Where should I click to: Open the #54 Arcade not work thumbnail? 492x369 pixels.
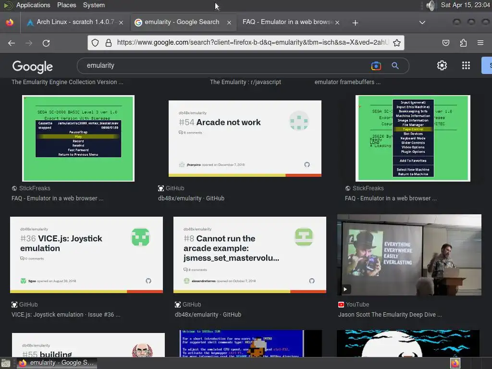pos(245,138)
